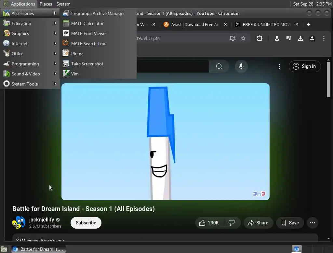Close the Avast tab
Viewport: 333px width, 253px height.
point(225,25)
